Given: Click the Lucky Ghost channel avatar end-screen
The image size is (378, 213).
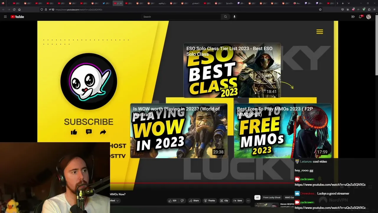Looking at the screenshot, I should (89, 81).
